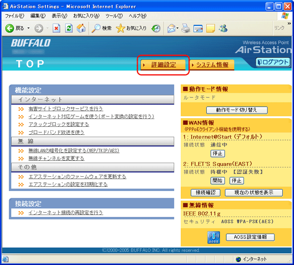Click the 動作モード切り替え button

click(x=237, y=110)
